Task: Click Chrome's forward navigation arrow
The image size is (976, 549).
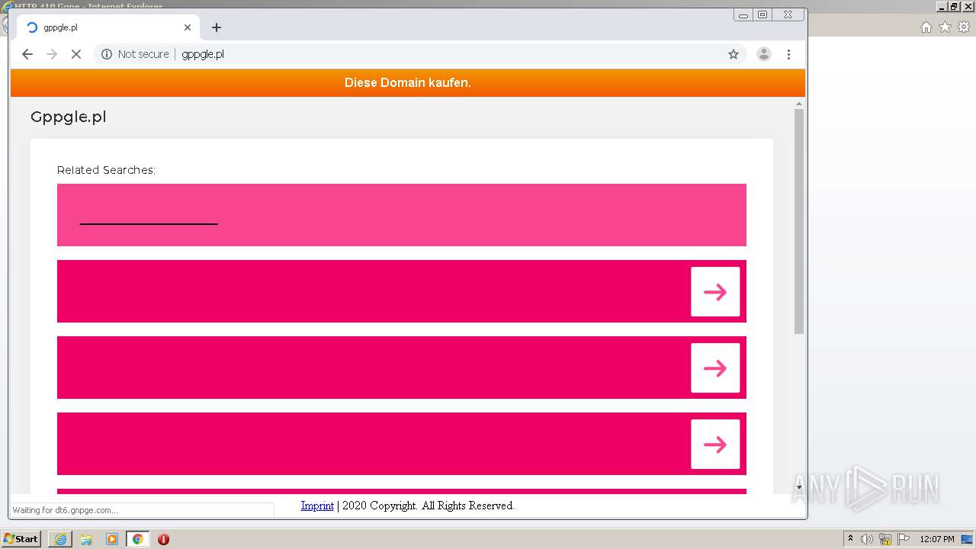Action: pos(52,54)
